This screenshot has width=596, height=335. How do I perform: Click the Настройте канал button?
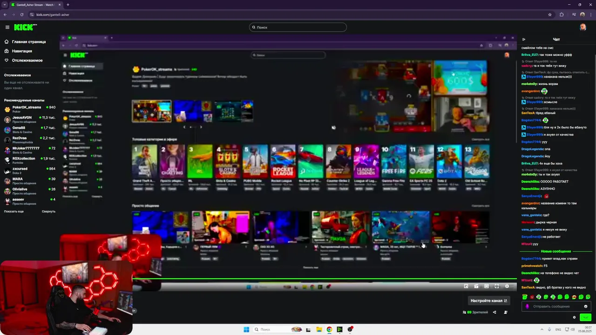488,301
